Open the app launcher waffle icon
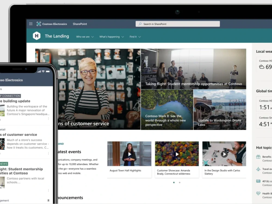 [x=31, y=24]
